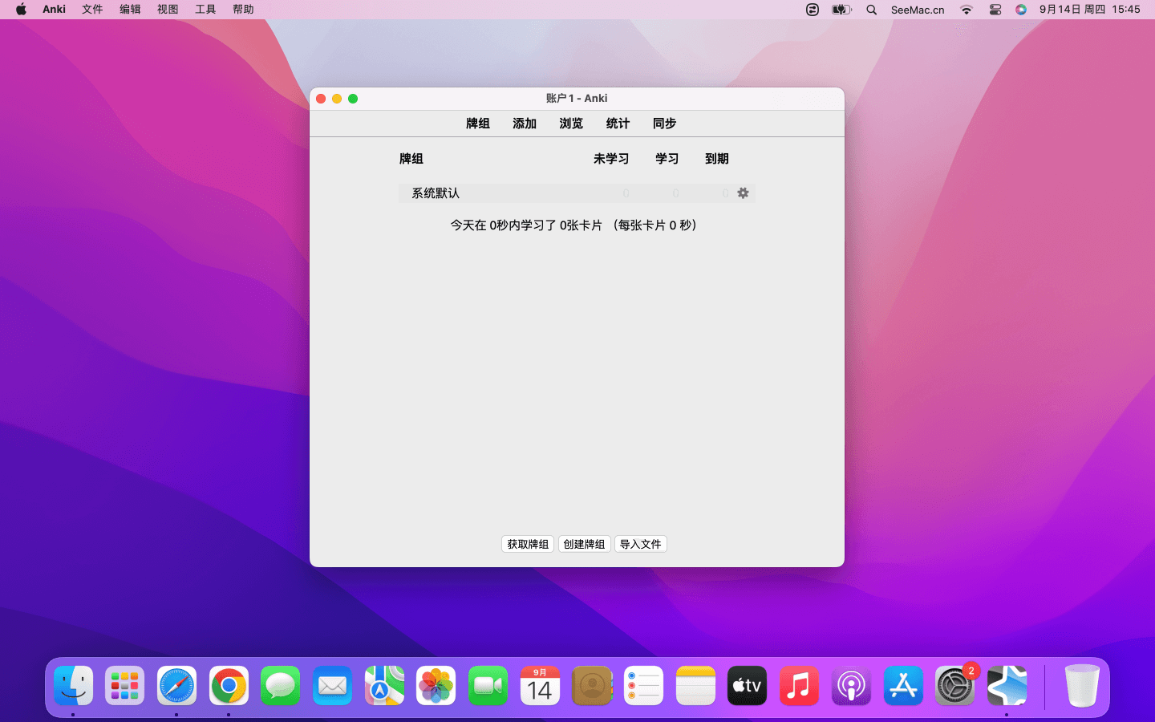The height and width of the screenshot is (722, 1155).
Task: Open options gear for 系统默认 deck
Action: 743,193
